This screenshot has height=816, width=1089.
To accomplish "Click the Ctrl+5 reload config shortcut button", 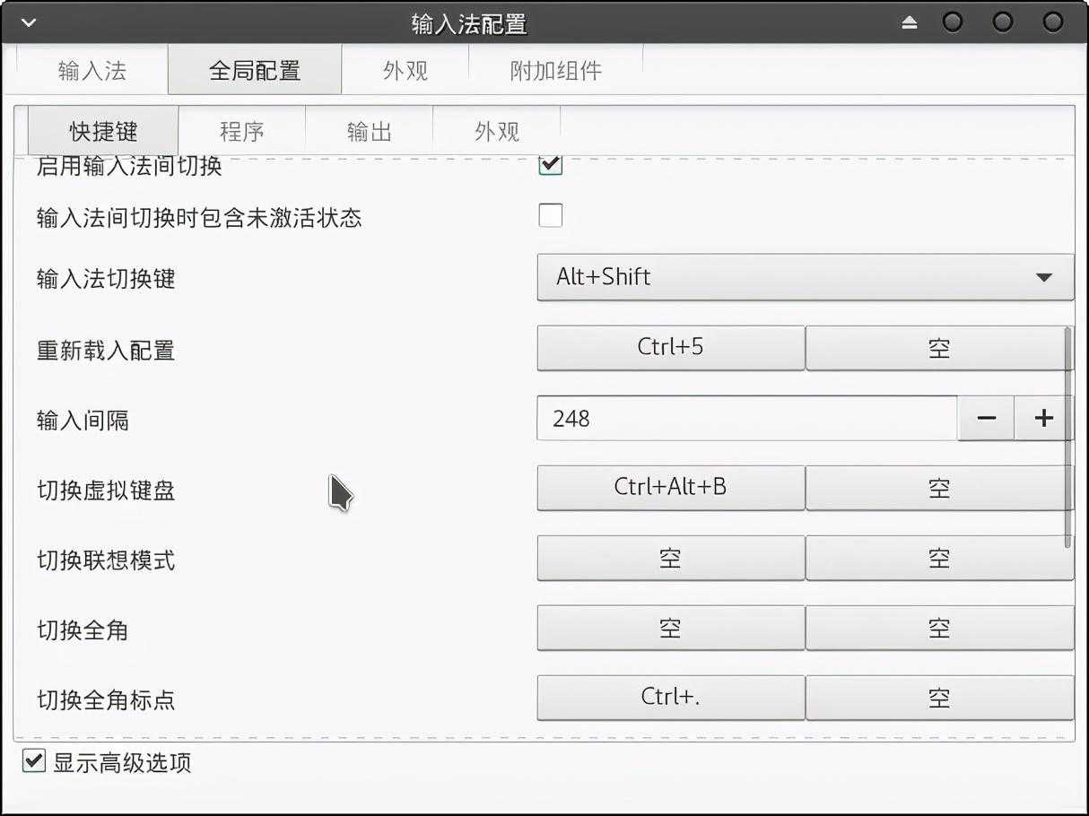I will 670,348.
